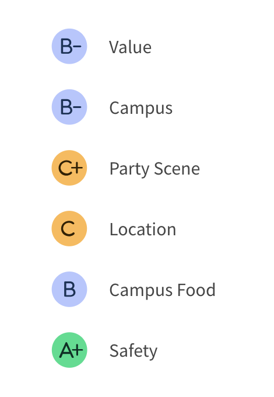The width and height of the screenshot is (274, 397).
Task: Pick the green circle grade swatch
Action: click(69, 350)
